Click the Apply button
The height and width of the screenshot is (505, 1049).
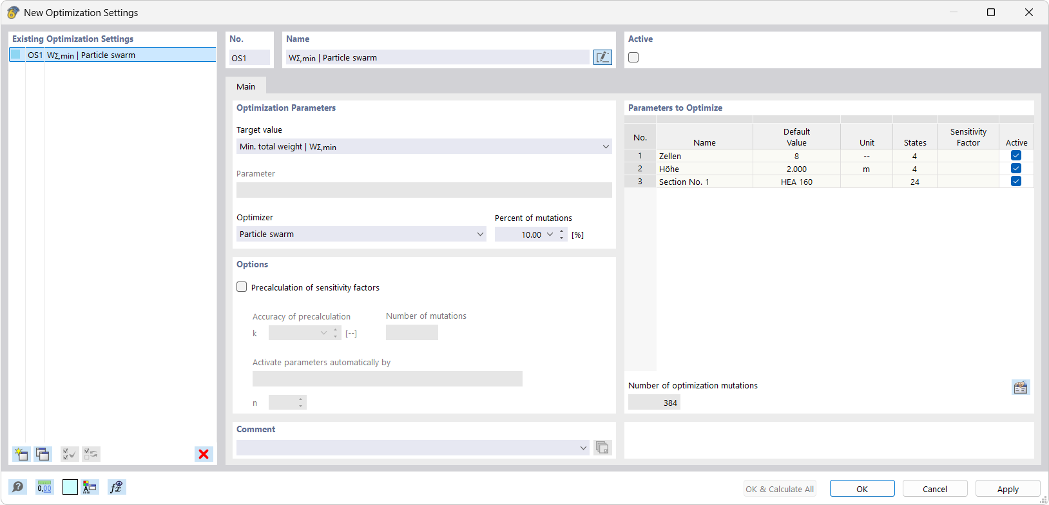point(1008,489)
